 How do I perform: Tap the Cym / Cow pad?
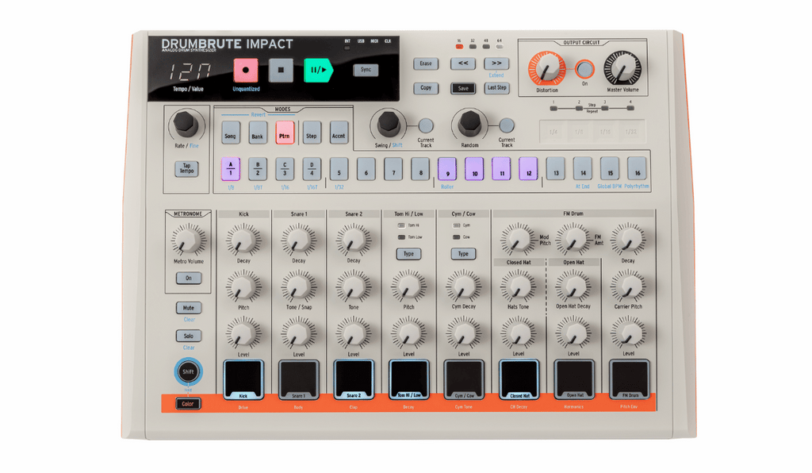pyautogui.click(x=463, y=379)
